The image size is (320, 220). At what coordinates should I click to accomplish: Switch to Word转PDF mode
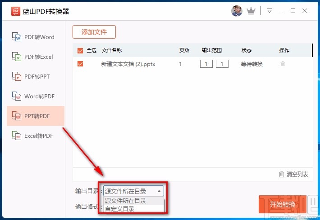36,96
